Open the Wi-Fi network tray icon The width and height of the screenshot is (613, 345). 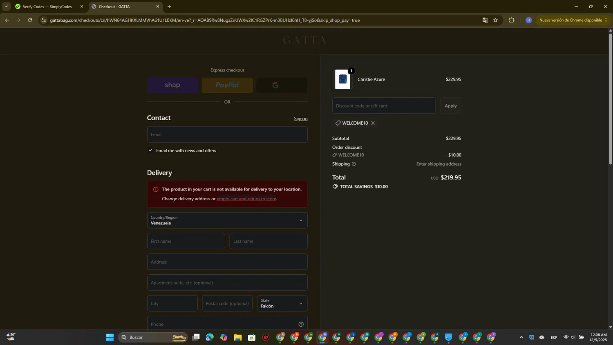tap(566, 337)
